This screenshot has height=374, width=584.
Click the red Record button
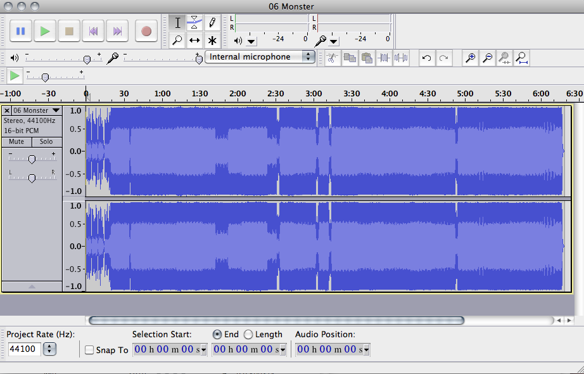click(x=146, y=31)
